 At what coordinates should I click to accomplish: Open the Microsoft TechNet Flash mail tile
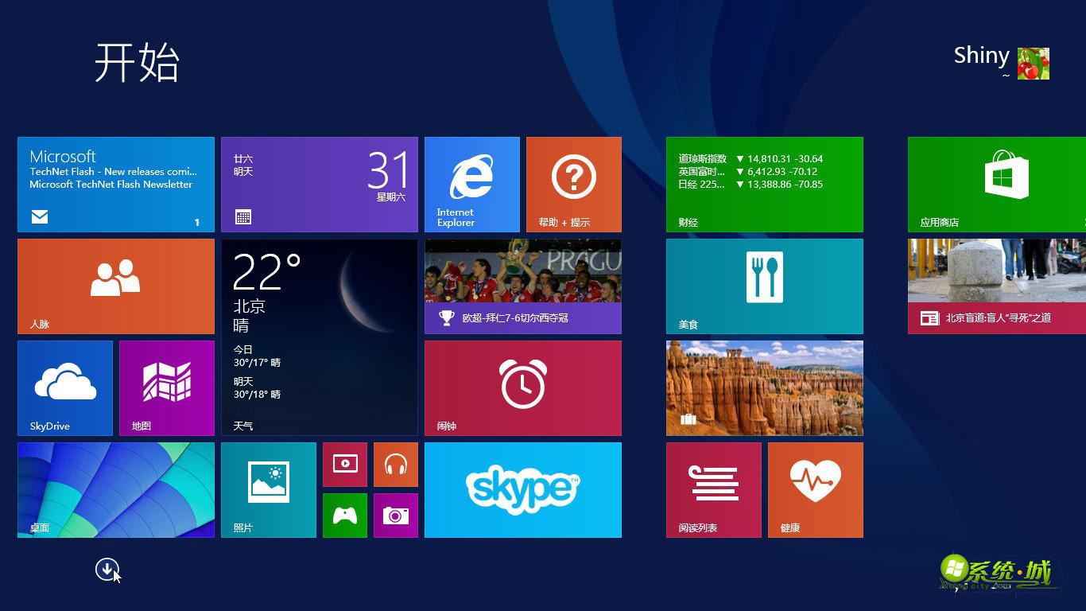(115, 184)
